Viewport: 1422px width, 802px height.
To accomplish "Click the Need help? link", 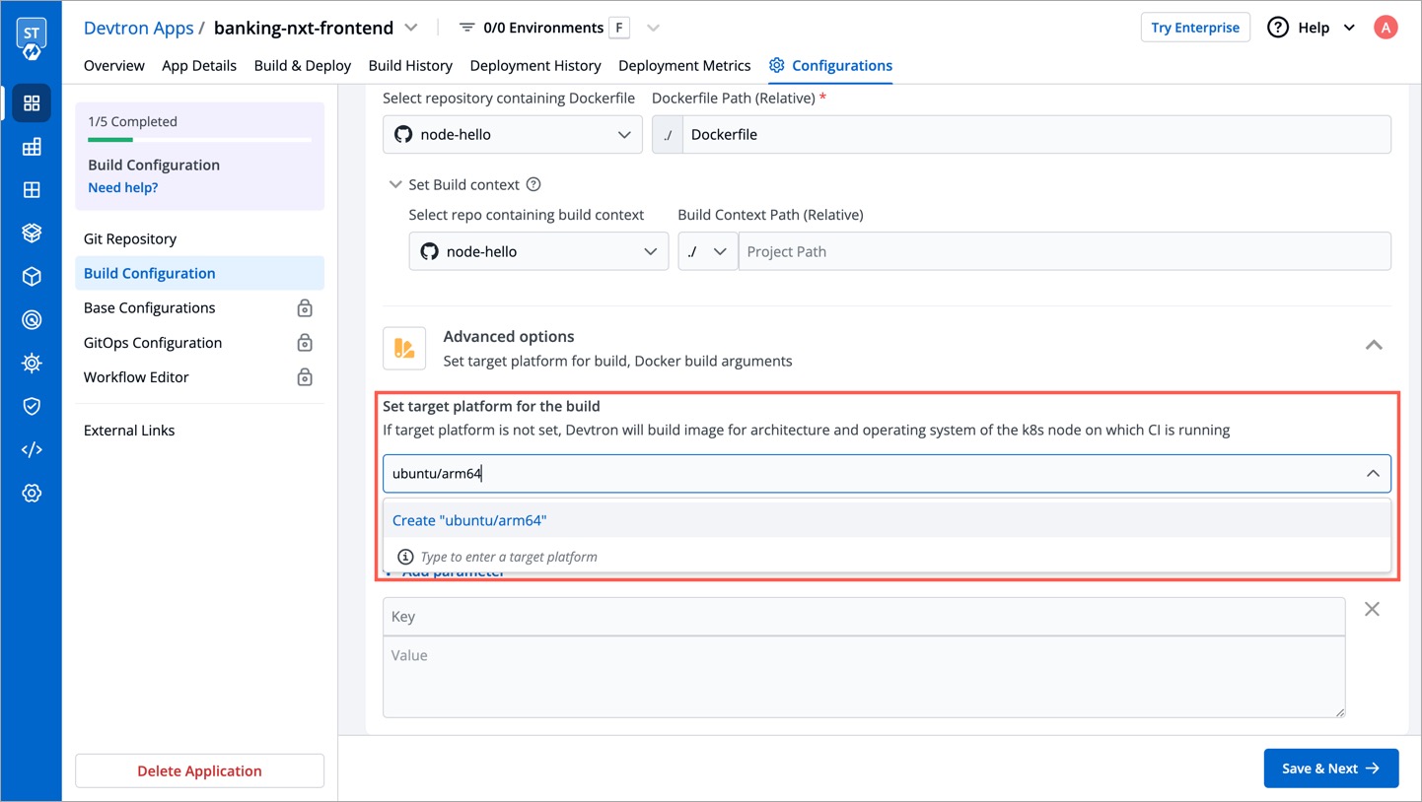I will point(122,187).
